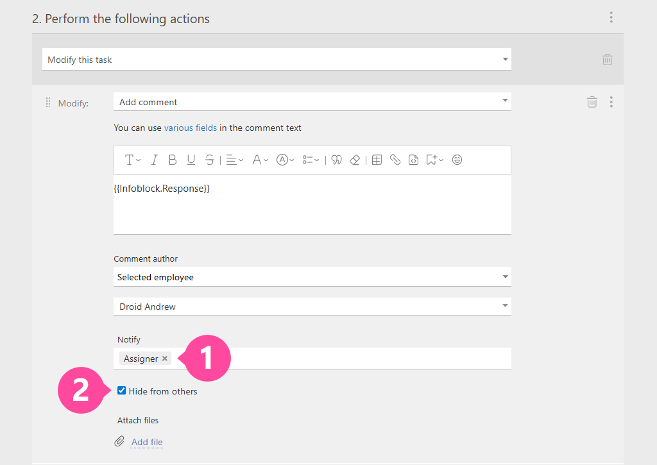Screen dimensions: 657x465
Task: Underline the comment text
Action: pos(191,160)
